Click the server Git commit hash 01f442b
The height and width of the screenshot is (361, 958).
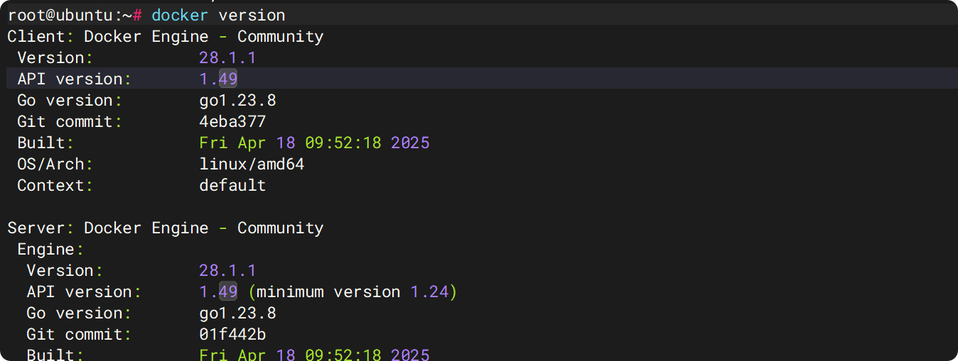pos(232,334)
